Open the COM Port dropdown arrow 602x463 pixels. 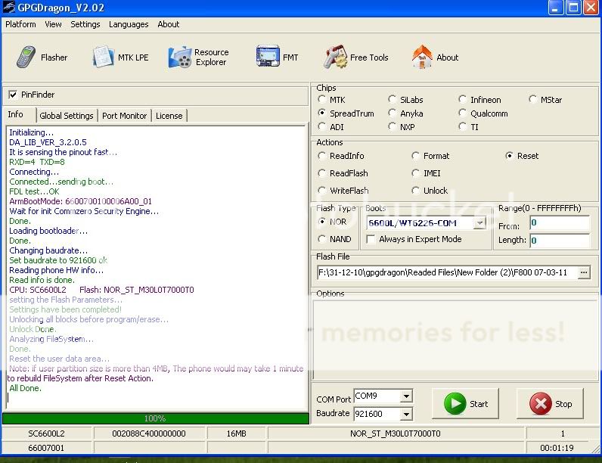click(406, 396)
